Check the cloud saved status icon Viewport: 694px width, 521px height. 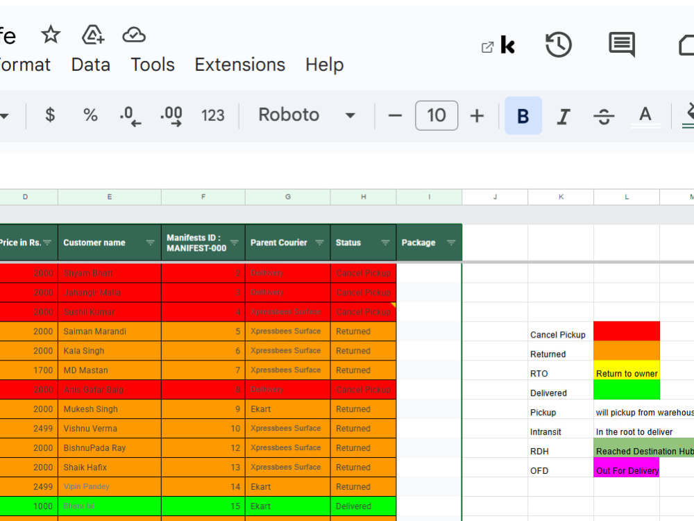tap(134, 35)
